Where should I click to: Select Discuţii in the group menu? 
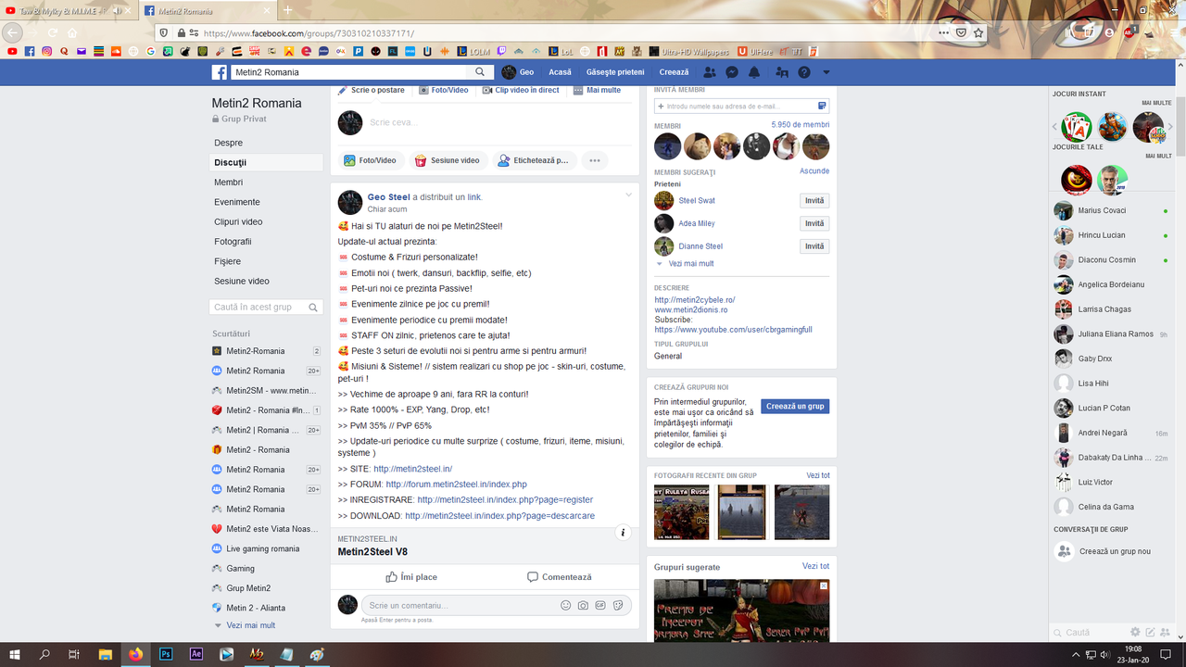pyautogui.click(x=267, y=162)
